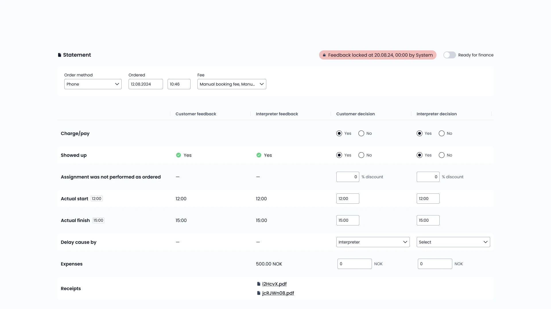The image size is (551, 309).
Task: Select No for Showed up interpreter decision
Action: pyautogui.click(x=442, y=155)
